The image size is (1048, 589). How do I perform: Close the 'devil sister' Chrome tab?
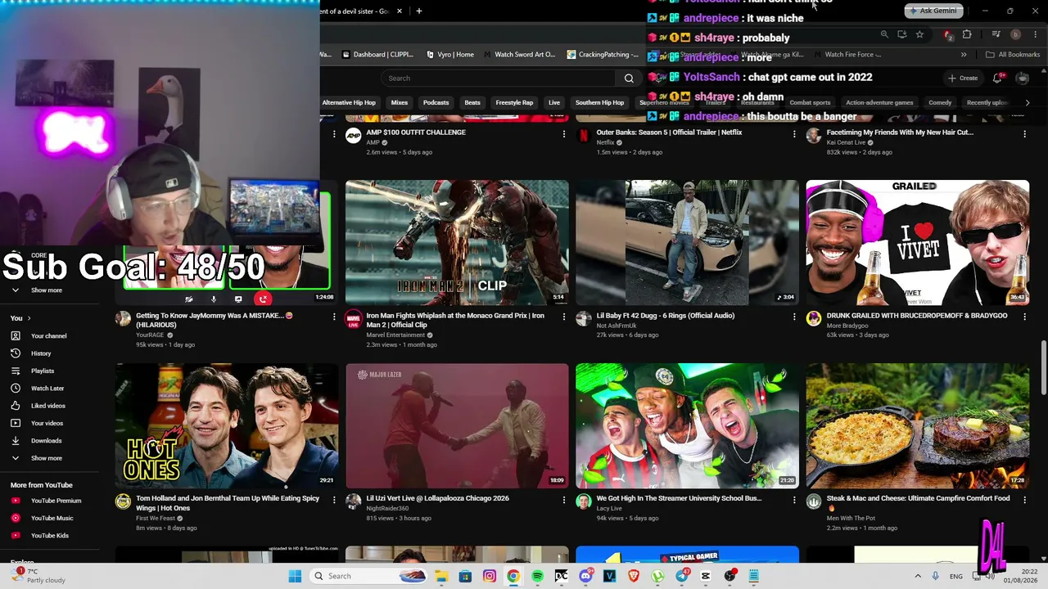click(400, 11)
